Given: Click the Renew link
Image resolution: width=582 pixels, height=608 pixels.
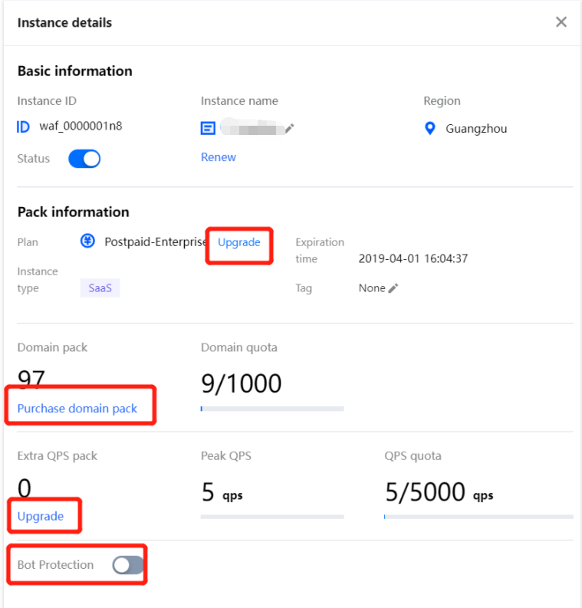Looking at the screenshot, I should [x=219, y=157].
